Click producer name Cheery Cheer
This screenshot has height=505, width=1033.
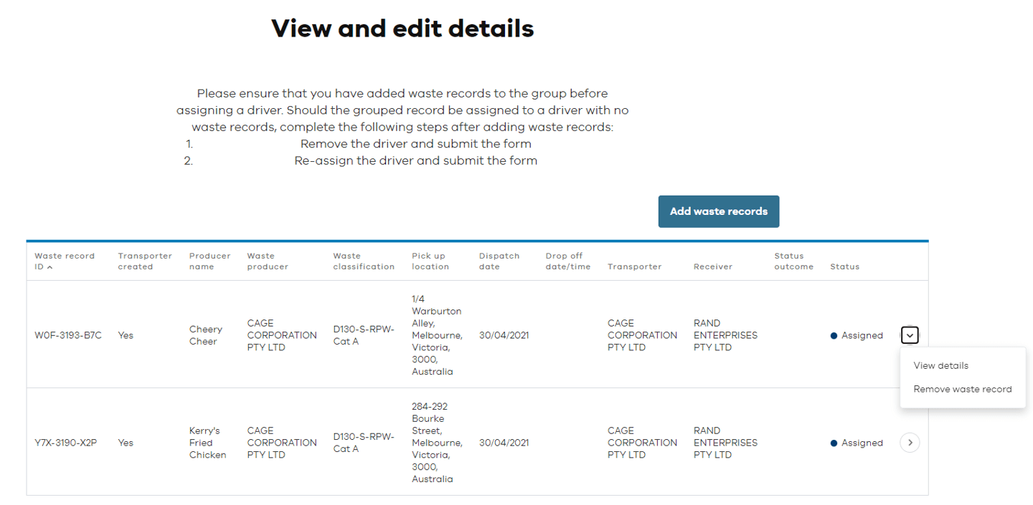point(206,335)
